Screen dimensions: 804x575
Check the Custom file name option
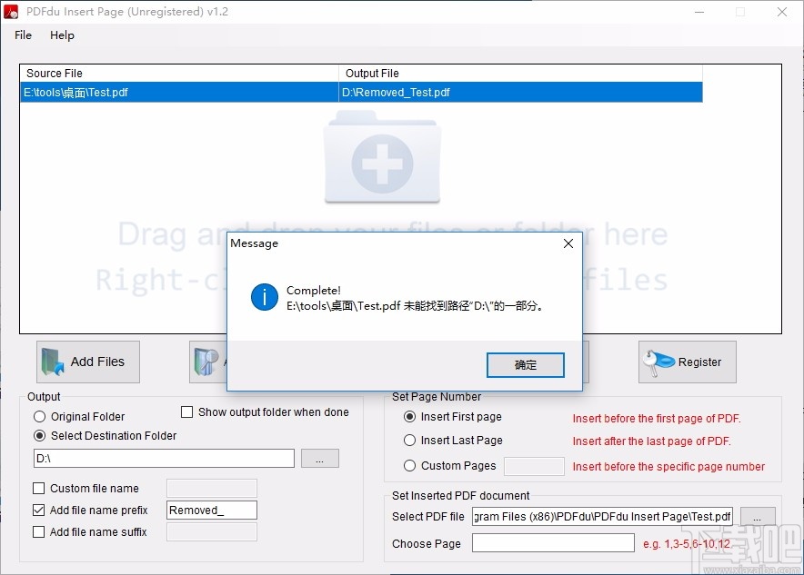click(38, 488)
